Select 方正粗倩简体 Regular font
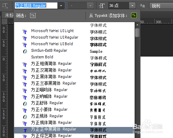The height and width of the screenshot is (138, 173). [74, 63]
